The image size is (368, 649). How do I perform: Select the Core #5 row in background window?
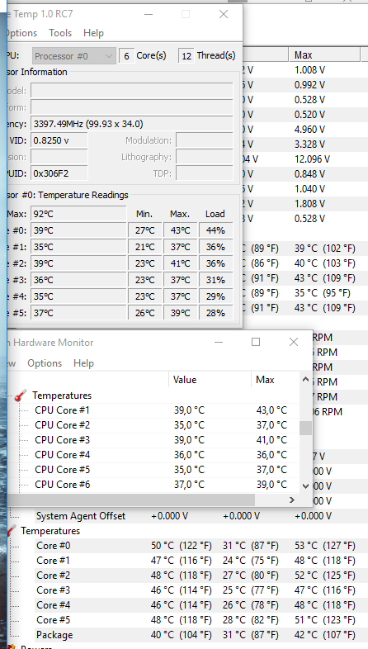201,620
